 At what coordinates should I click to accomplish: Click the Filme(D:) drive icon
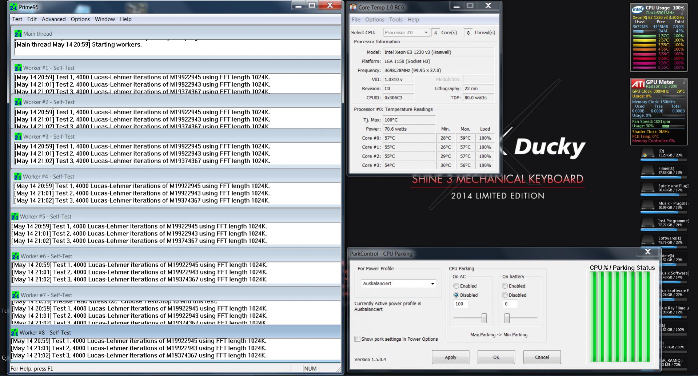(648, 171)
